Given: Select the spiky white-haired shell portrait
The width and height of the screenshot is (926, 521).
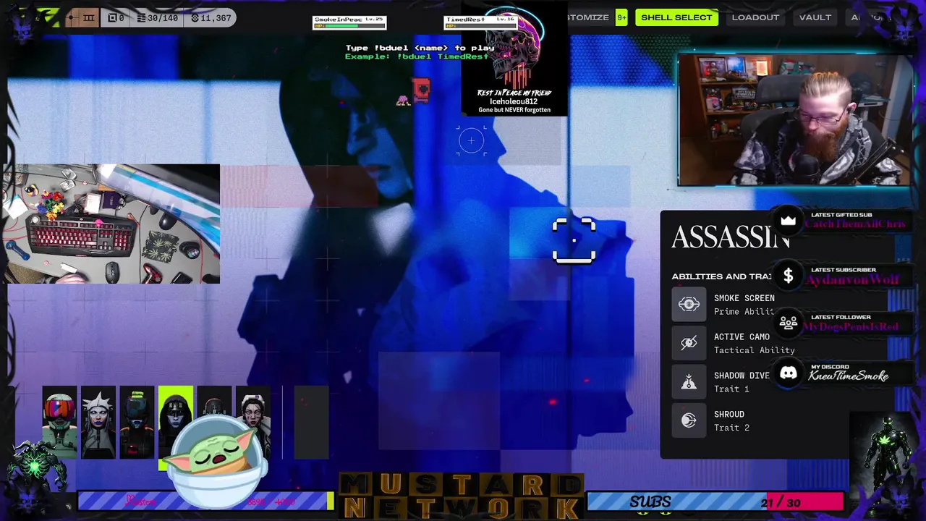Looking at the screenshot, I should [x=98, y=423].
